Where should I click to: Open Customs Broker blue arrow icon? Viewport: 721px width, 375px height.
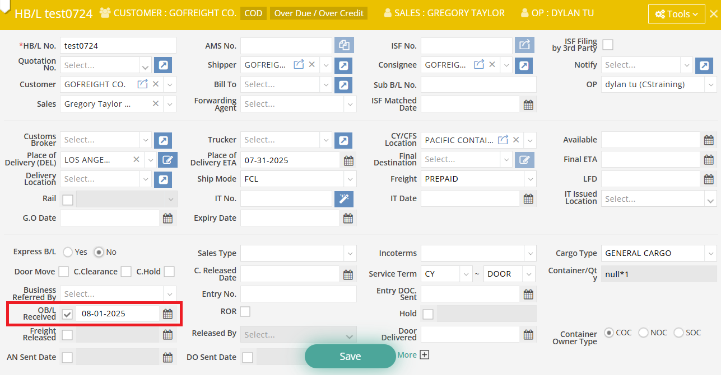[162, 140]
